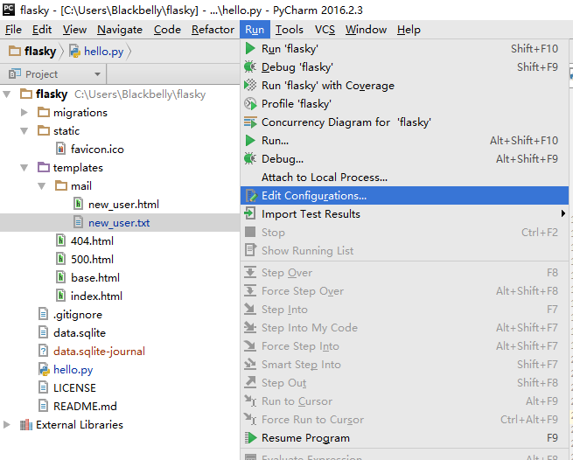Select index.html in project tree
The width and height of the screenshot is (573, 460).
(96, 296)
